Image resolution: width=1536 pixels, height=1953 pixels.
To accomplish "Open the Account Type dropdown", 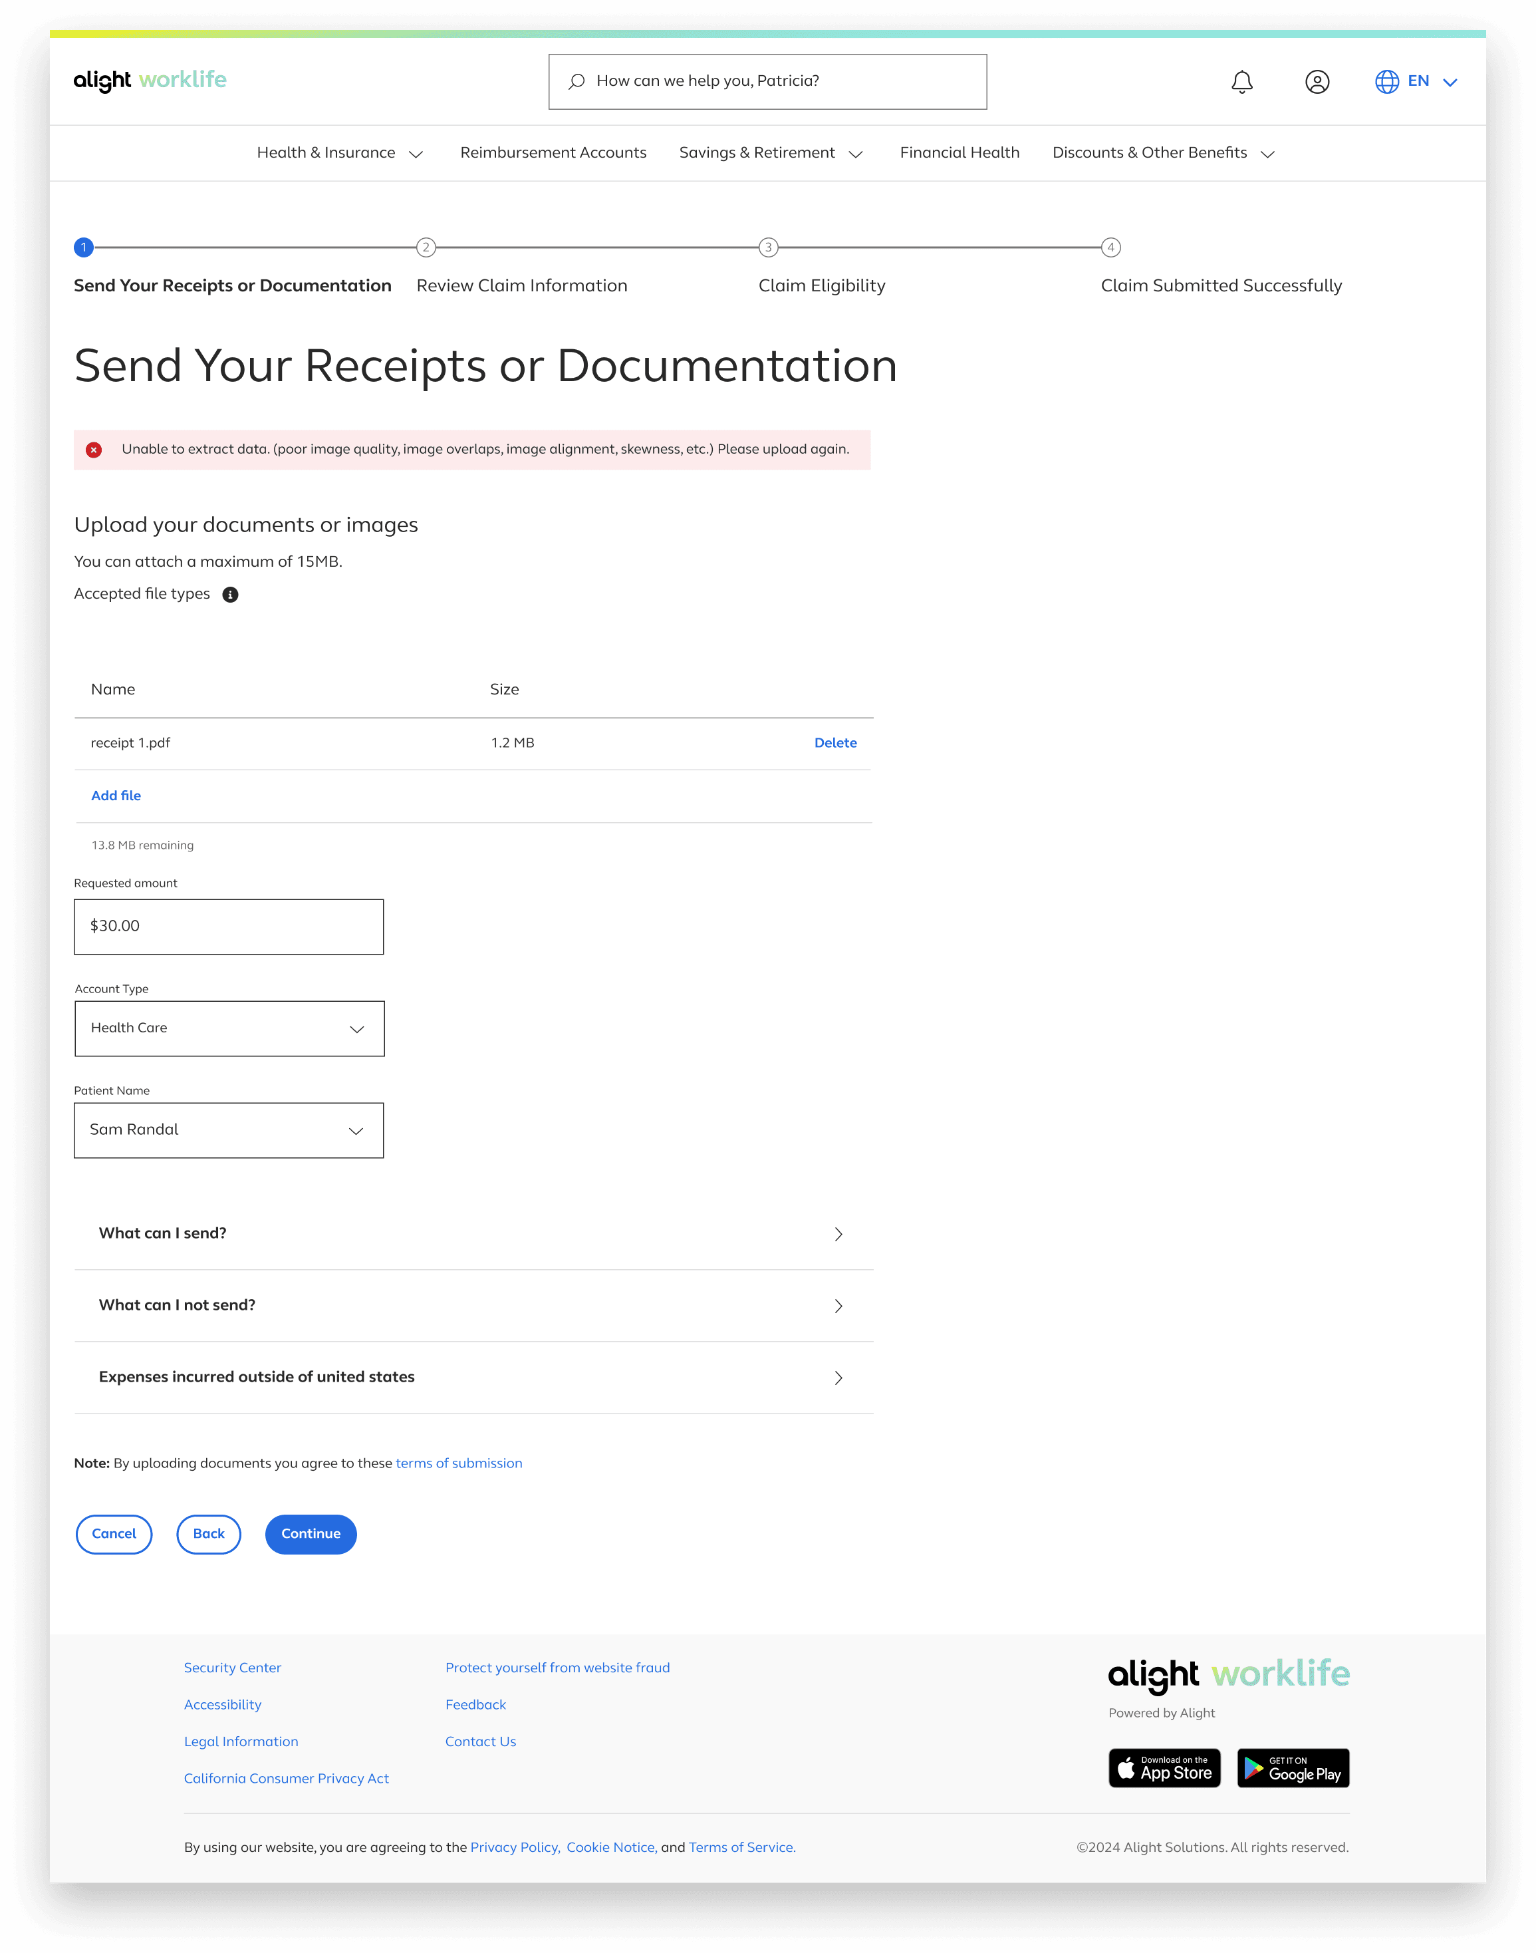I will coord(229,1028).
